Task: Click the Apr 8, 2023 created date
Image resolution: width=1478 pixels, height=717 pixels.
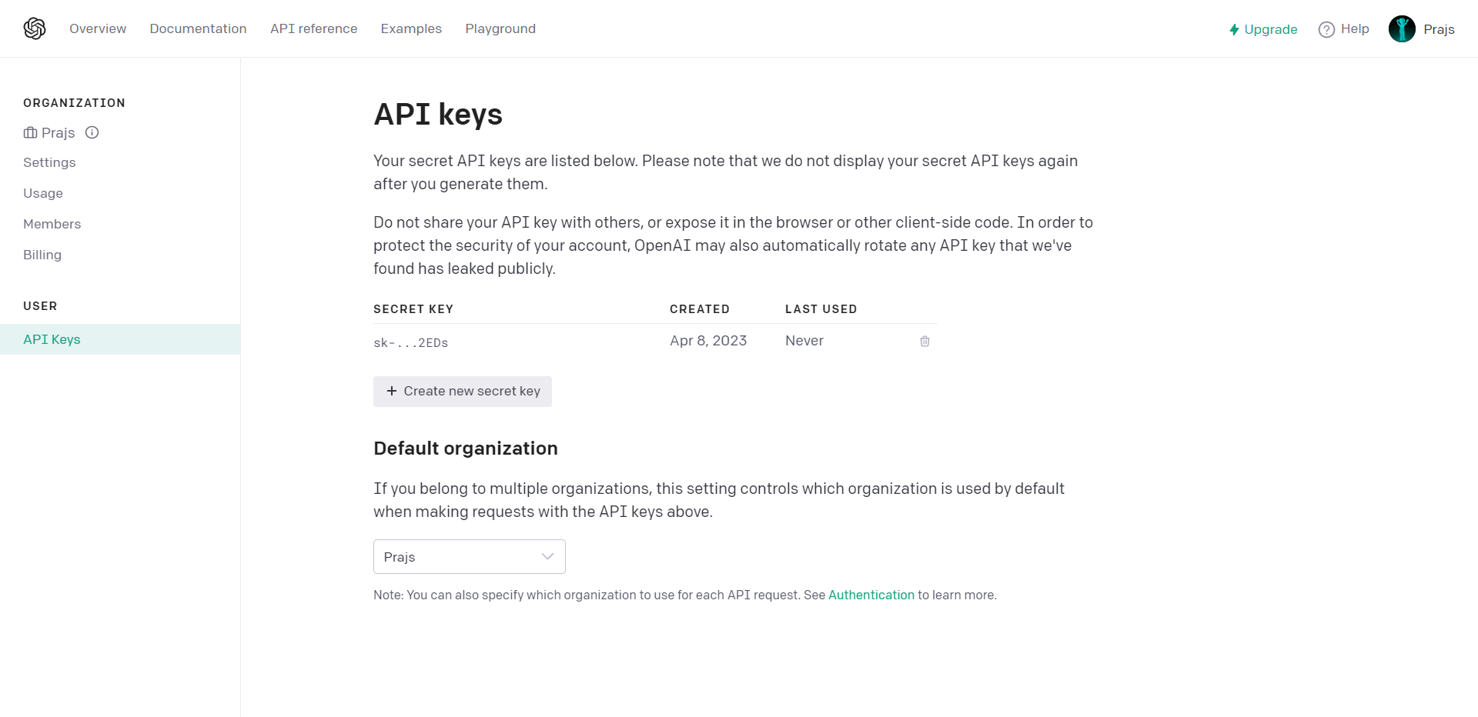Action: [708, 341]
